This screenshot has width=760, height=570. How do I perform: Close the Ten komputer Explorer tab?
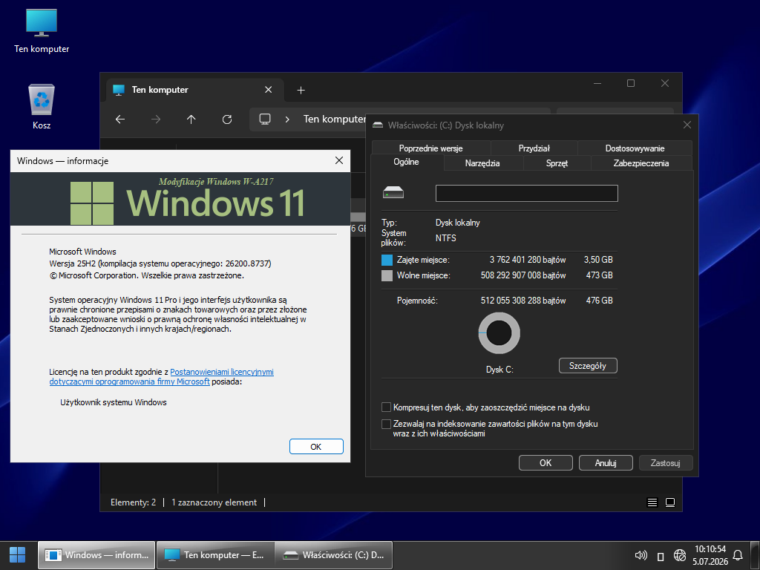tap(268, 90)
